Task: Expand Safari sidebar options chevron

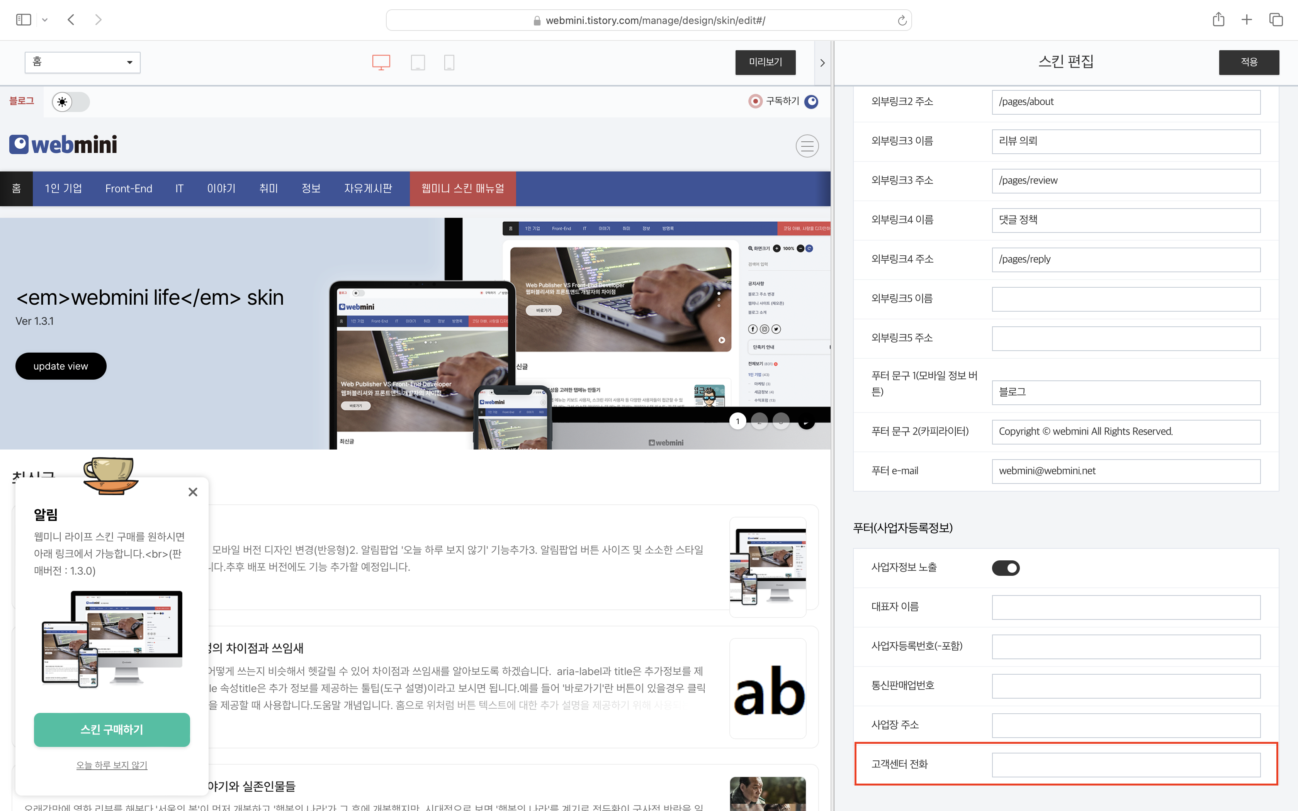Action: [x=45, y=20]
